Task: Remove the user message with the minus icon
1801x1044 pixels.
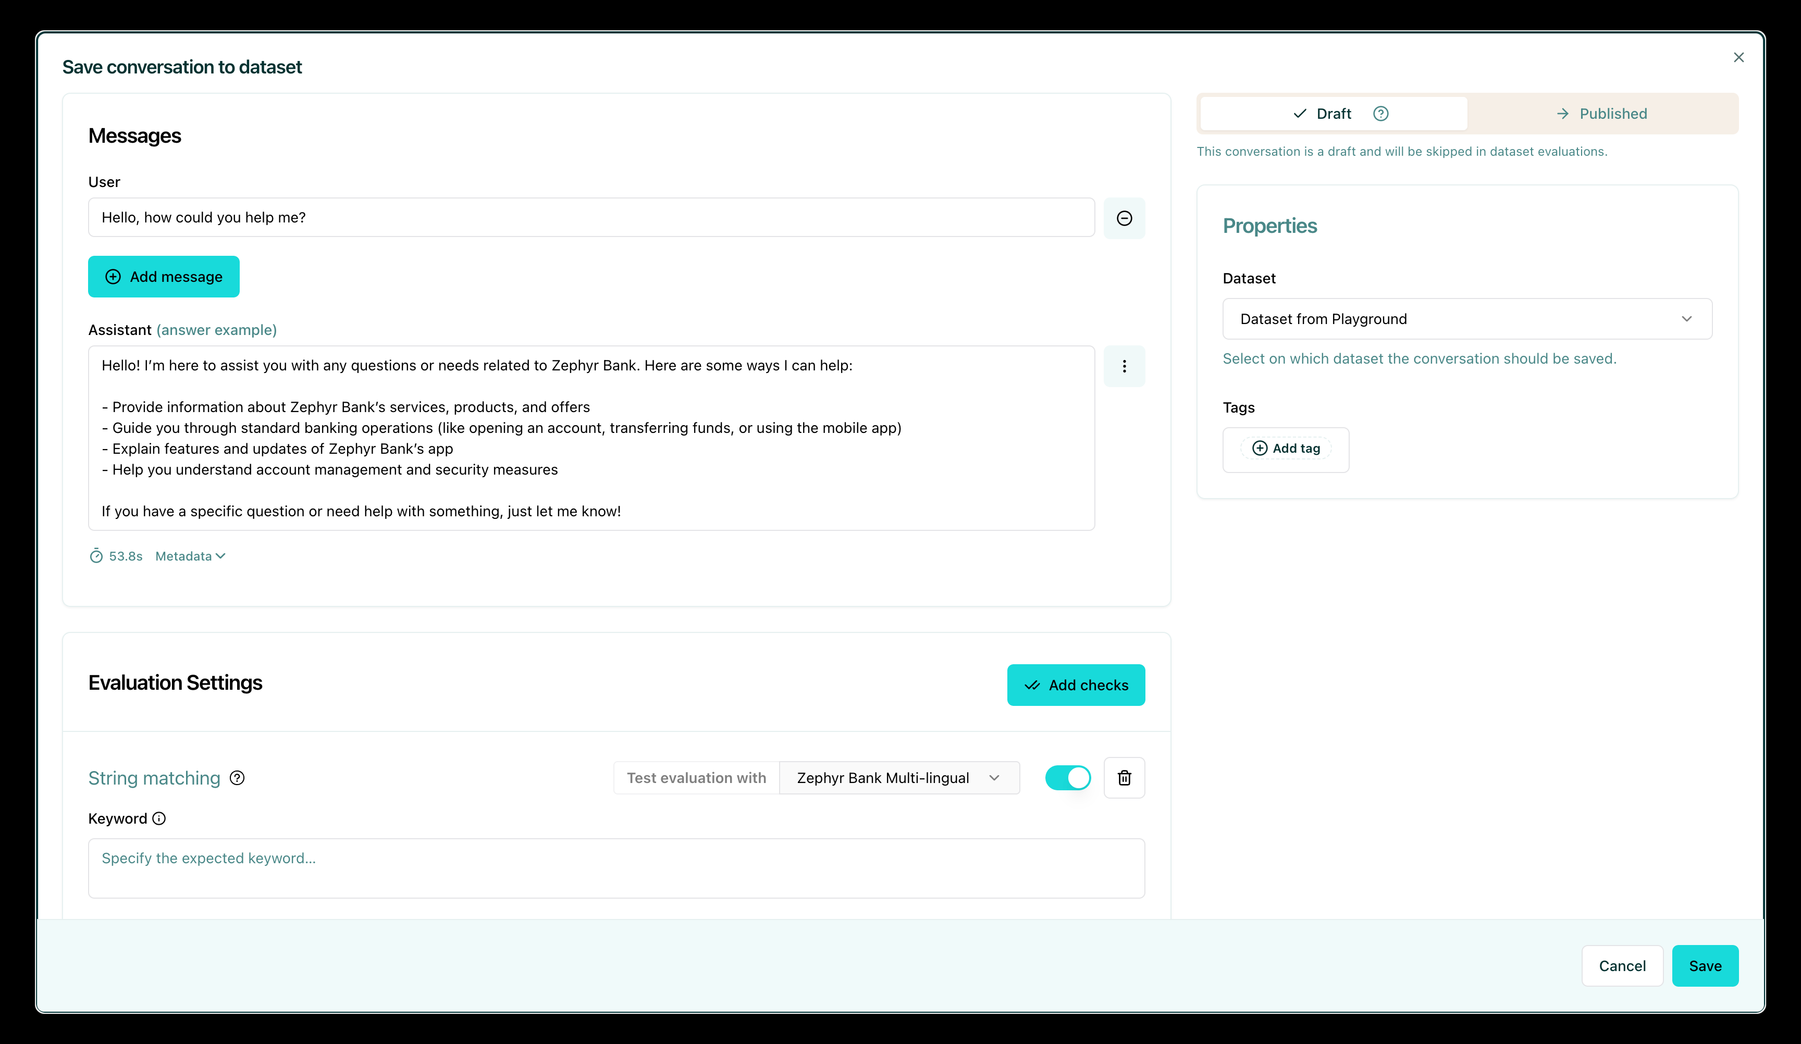Action: (1124, 218)
